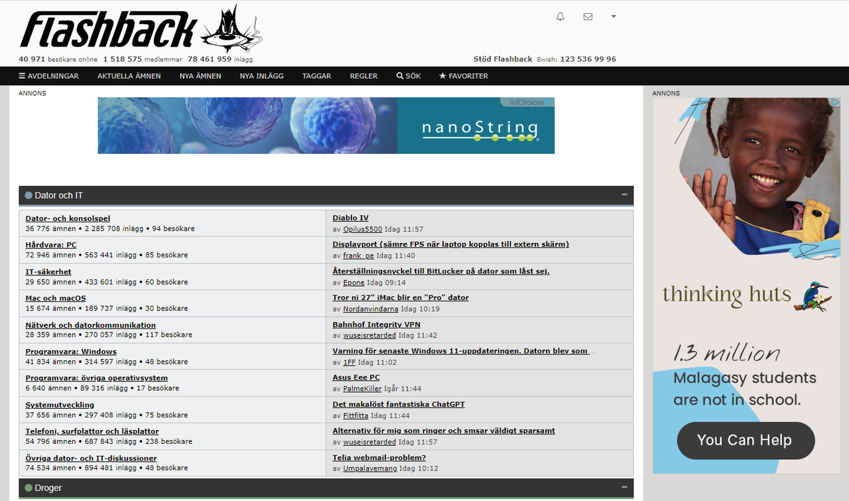Image resolution: width=849 pixels, height=501 pixels.
Task: Open the Dator och IT category heading
Action: pos(58,196)
